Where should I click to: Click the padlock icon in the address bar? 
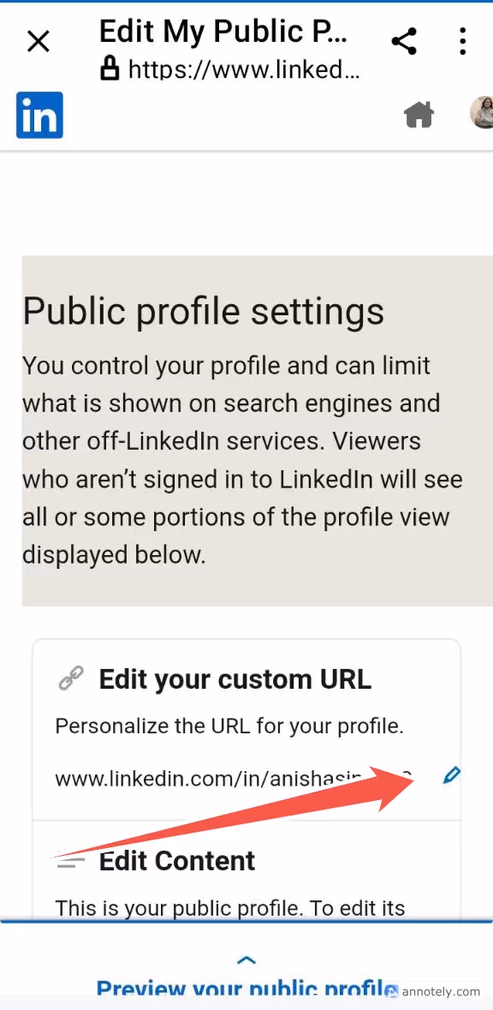pos(110,69)
